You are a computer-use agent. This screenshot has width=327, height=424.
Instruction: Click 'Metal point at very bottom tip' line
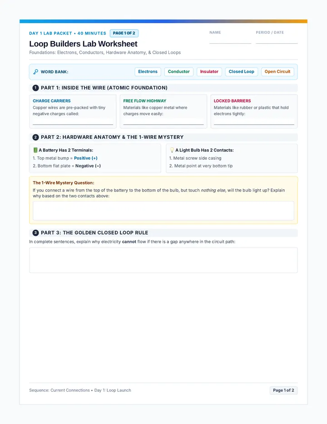click(201, 166)
